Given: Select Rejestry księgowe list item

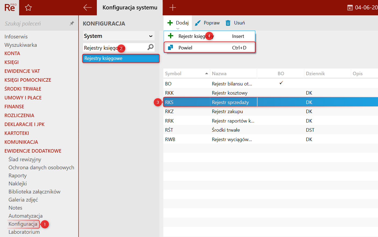Looking at the screenshot, I should pyautogui.click(x=121, y=58).
